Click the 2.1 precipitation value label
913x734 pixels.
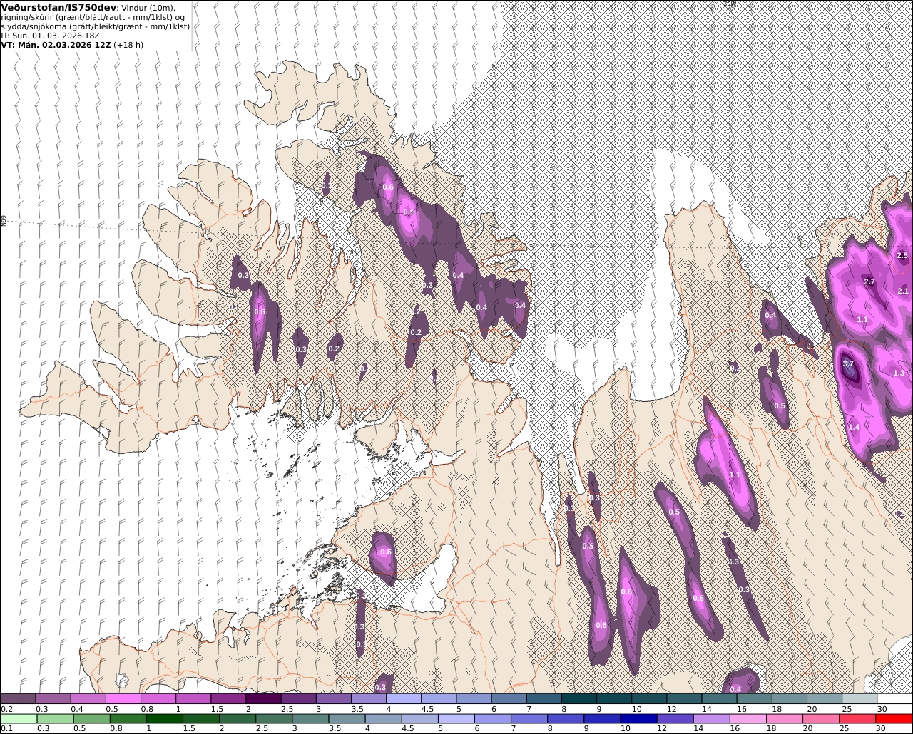(x=902, y=291)
